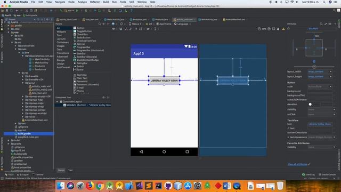Run the app with the green play icon
The height and width of the screenshot is (192, 341).
(x=77, y=11)
